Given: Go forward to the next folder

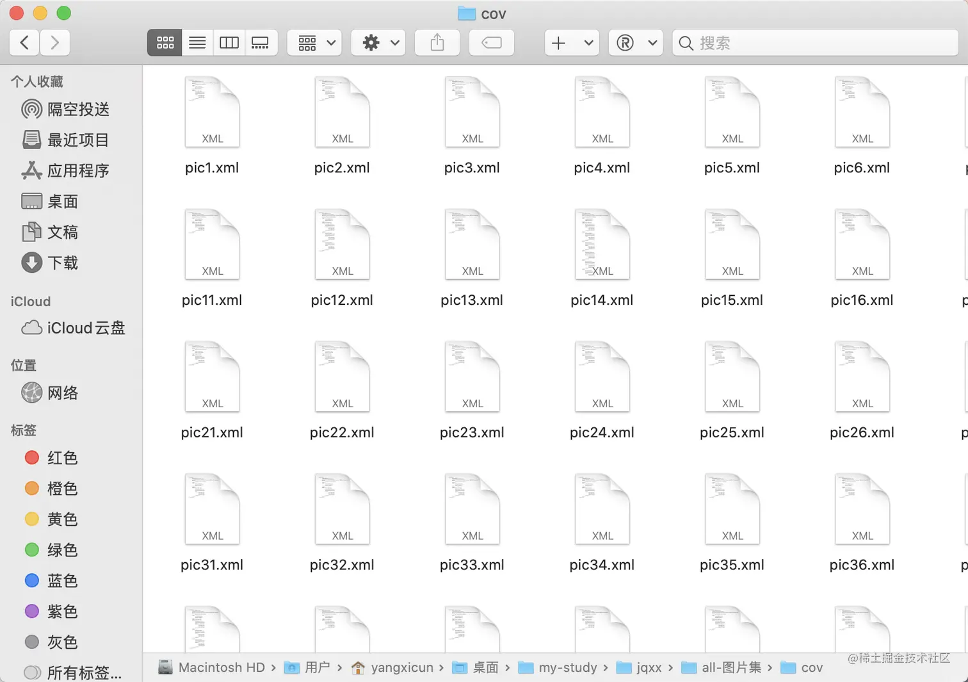Looking at the screenshot, I should tap(54, 43).
